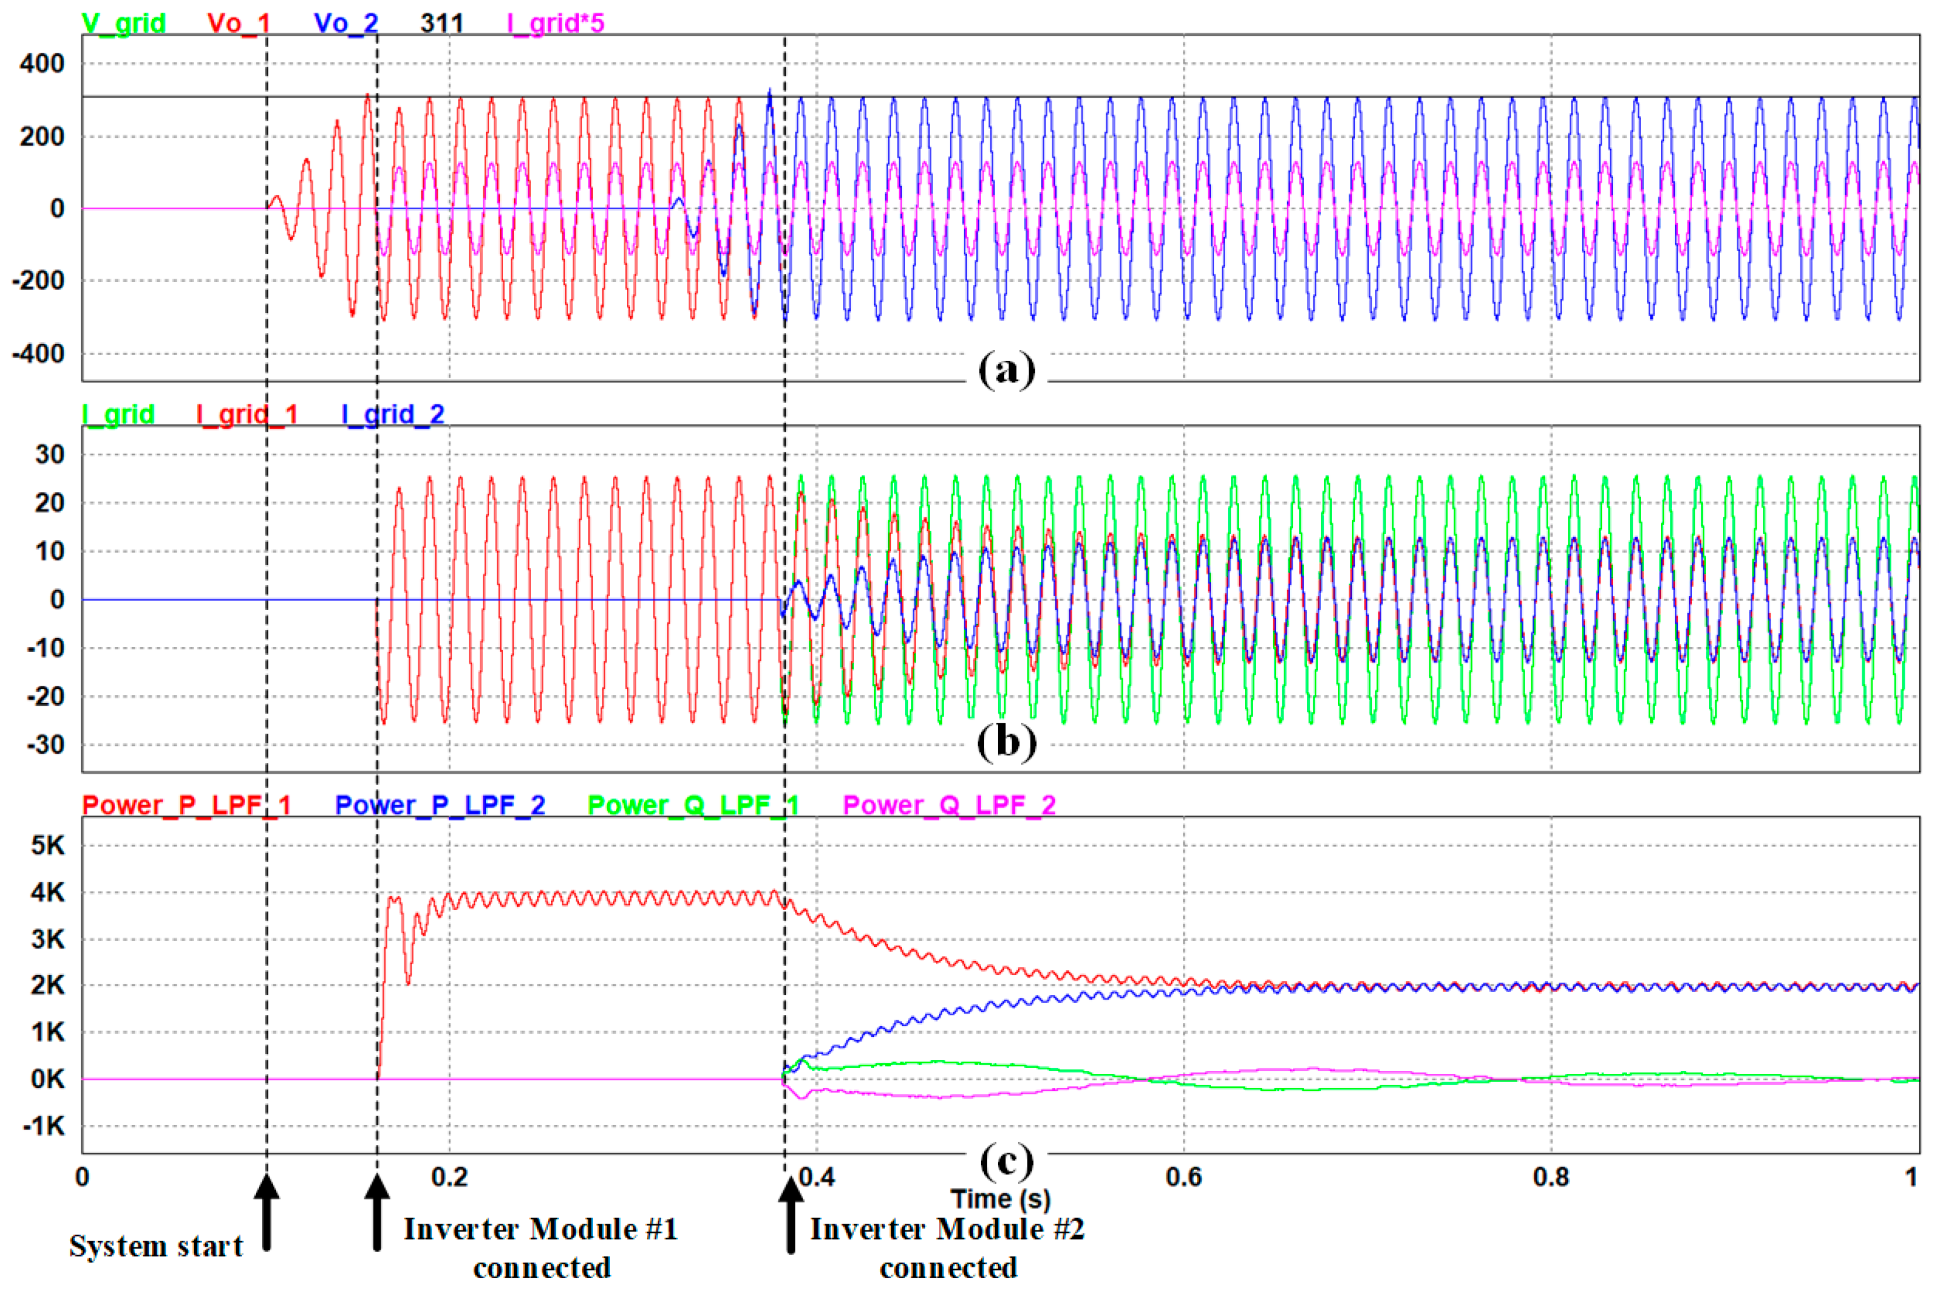Click the V_grid legend label

(x=124, y=23)
